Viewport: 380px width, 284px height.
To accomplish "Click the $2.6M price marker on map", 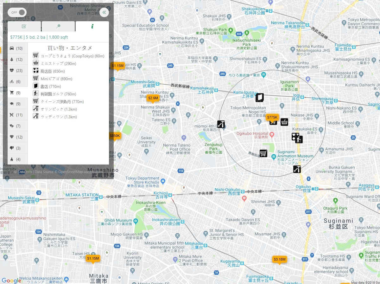I will 153,98.
